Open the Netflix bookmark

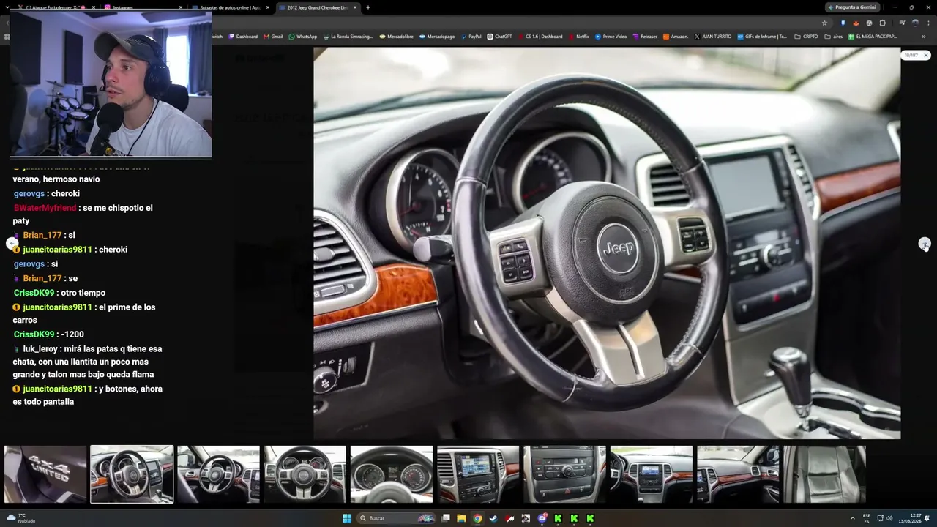(x=578, y=37)
